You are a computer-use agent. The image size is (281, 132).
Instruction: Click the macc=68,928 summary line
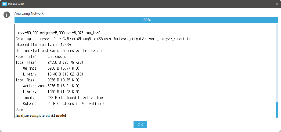point(59,33)
